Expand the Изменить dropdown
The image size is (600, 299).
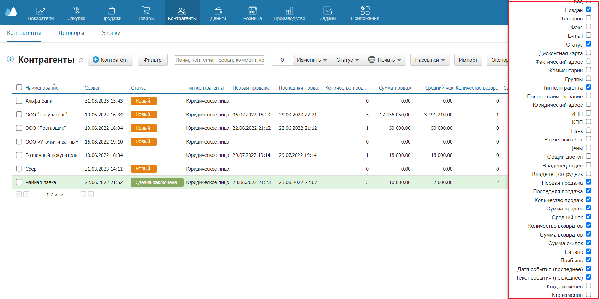click(x=312, y=60)
